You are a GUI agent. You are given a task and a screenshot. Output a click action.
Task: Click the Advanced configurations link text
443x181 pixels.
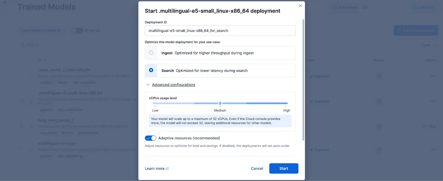174,85
